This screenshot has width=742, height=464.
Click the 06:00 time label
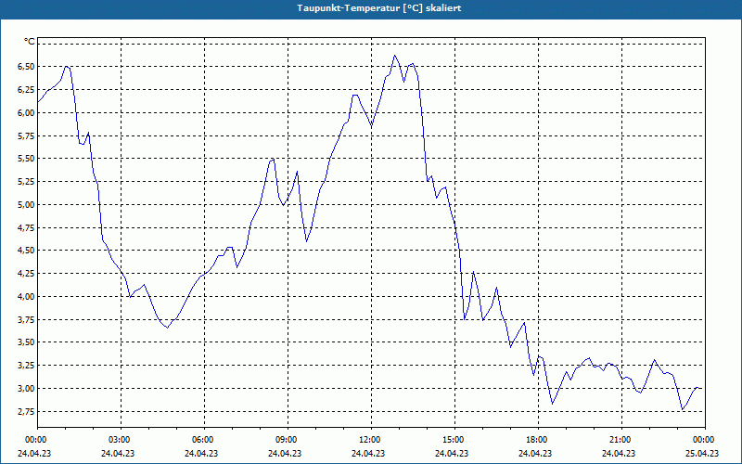204,440
